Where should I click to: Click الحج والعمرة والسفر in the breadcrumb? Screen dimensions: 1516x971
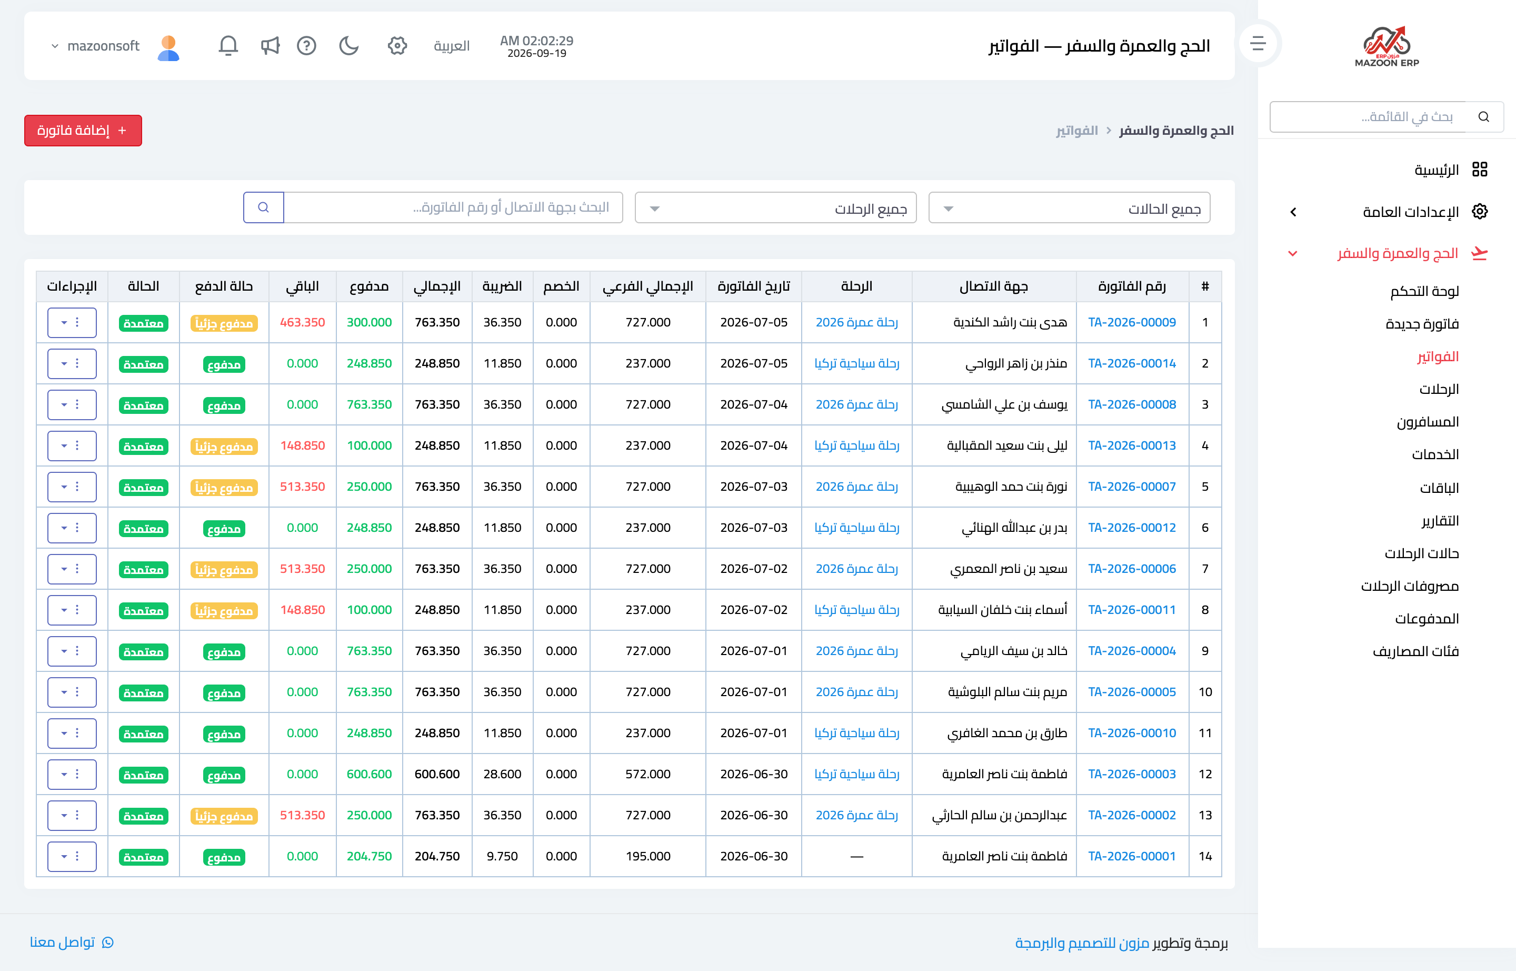pyautogui.click(x=1176, y=131)
